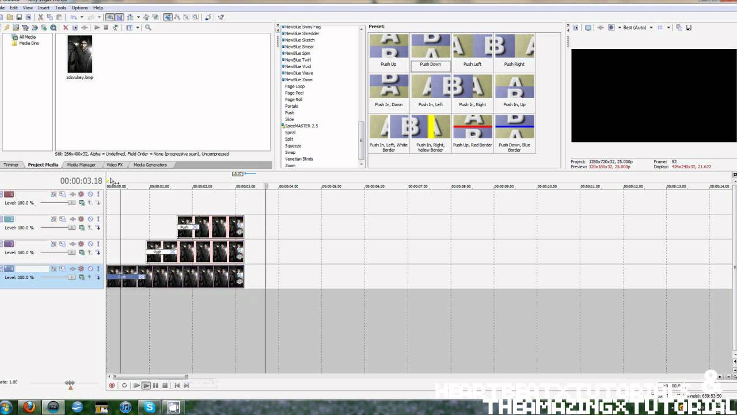This screenshot has width=737, height=415.
Task: Click Make Compositing Child arrow on track 2
Action: pyautogui.click(x=98, y=228)
